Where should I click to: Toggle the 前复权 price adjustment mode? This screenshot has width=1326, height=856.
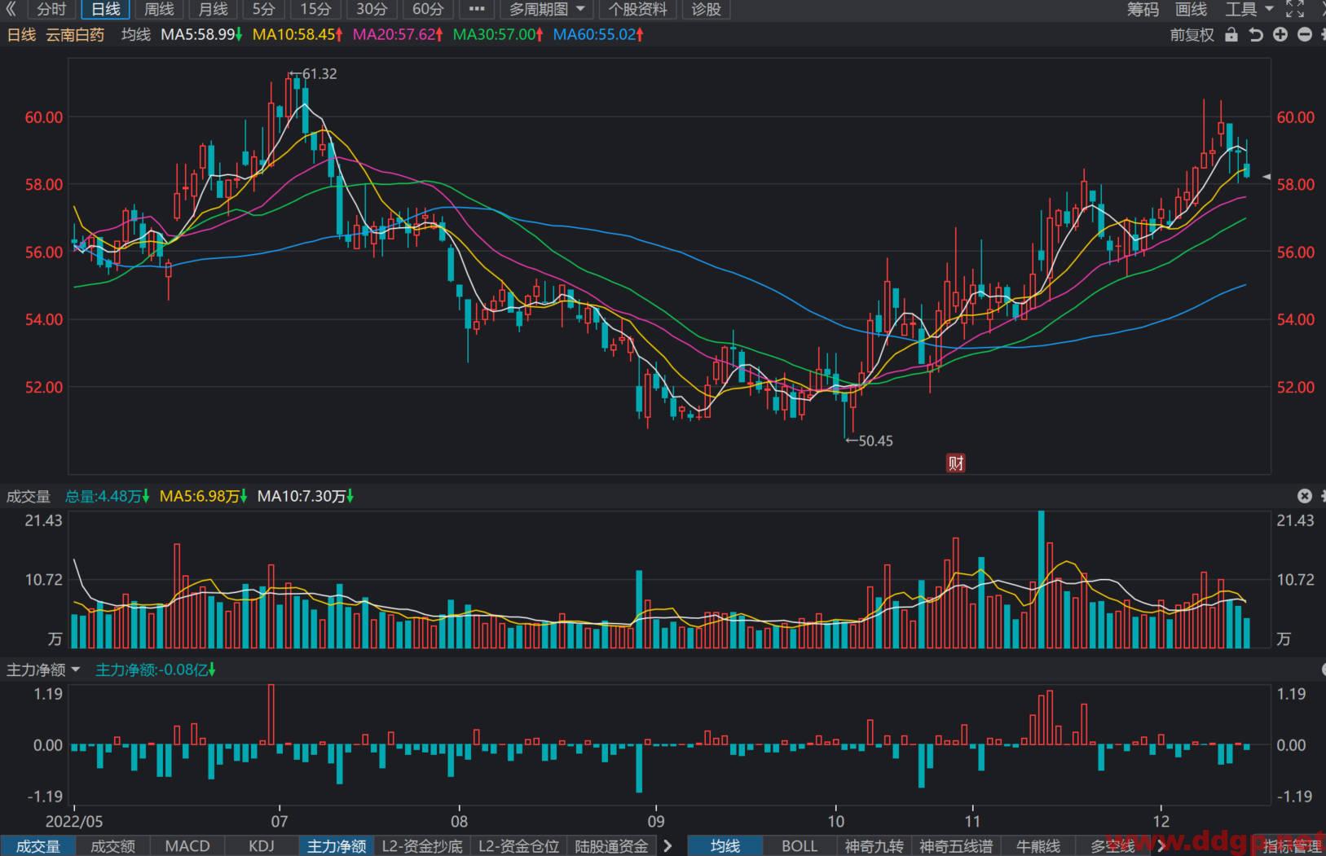[1192, 35]
